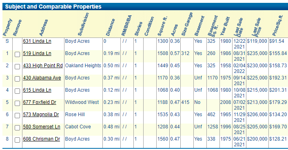
Task: Click the $213,000 last sale price
Action: pyautogui.click(x=257, y=102)
